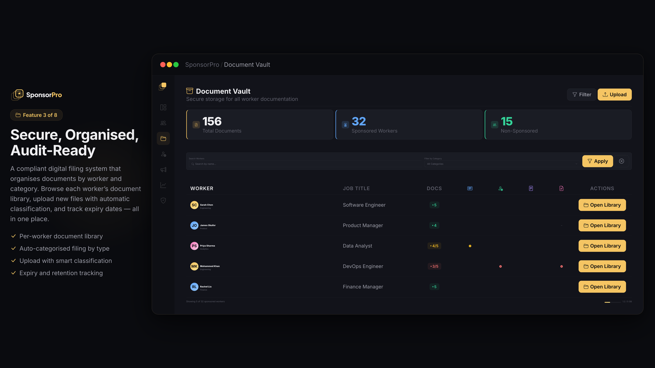Click the purple contract document column icon

pyautogui.click(x=531, y=188)
